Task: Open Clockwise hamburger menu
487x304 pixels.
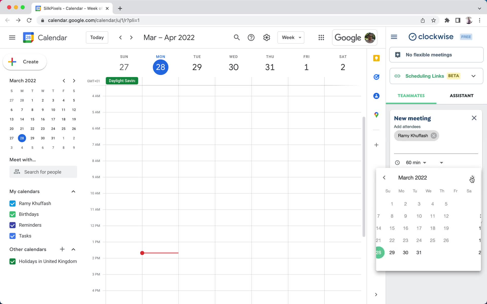Action: pyautogui.click(x=394, y=37)
